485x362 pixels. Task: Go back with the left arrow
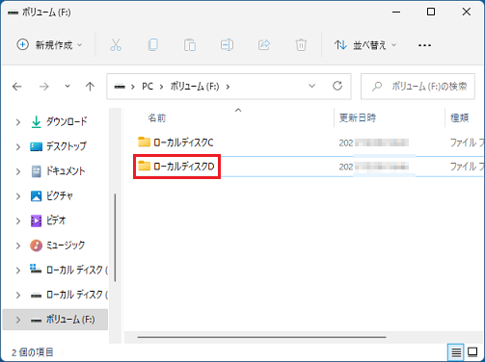point(17,87)
